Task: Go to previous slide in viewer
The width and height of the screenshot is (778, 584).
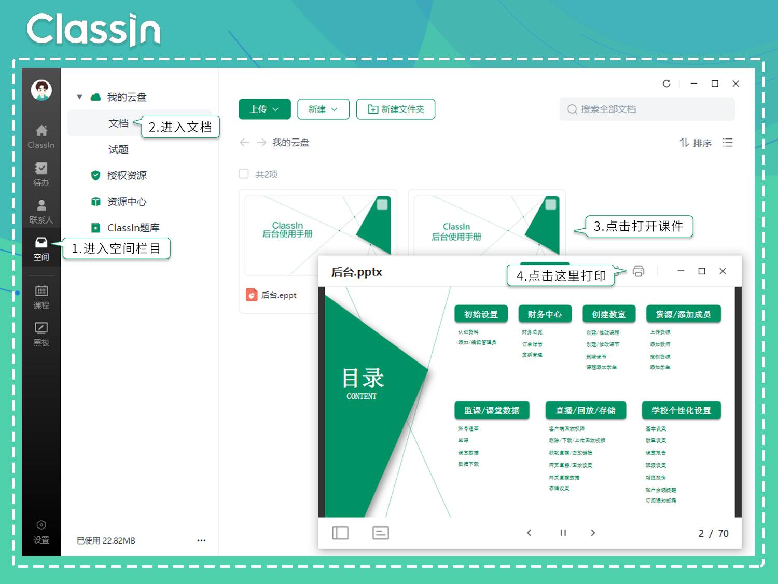Action: [529, 533]
